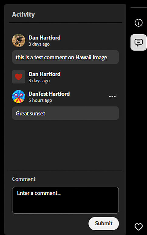
Task: Click the Dan Hartford name beside the heart like
Action: pyautogui.click(x=44, y=74)
